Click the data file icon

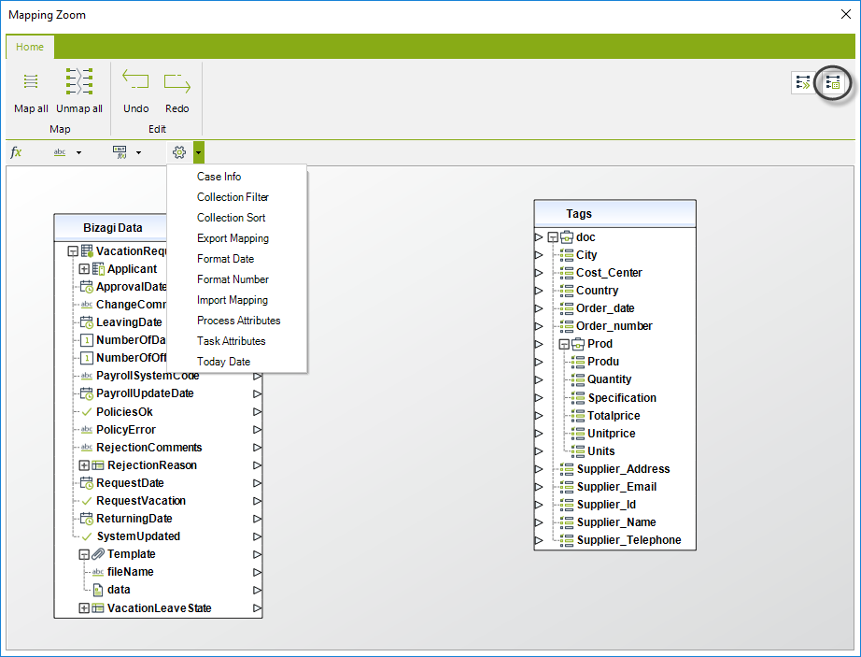point(98,590)
